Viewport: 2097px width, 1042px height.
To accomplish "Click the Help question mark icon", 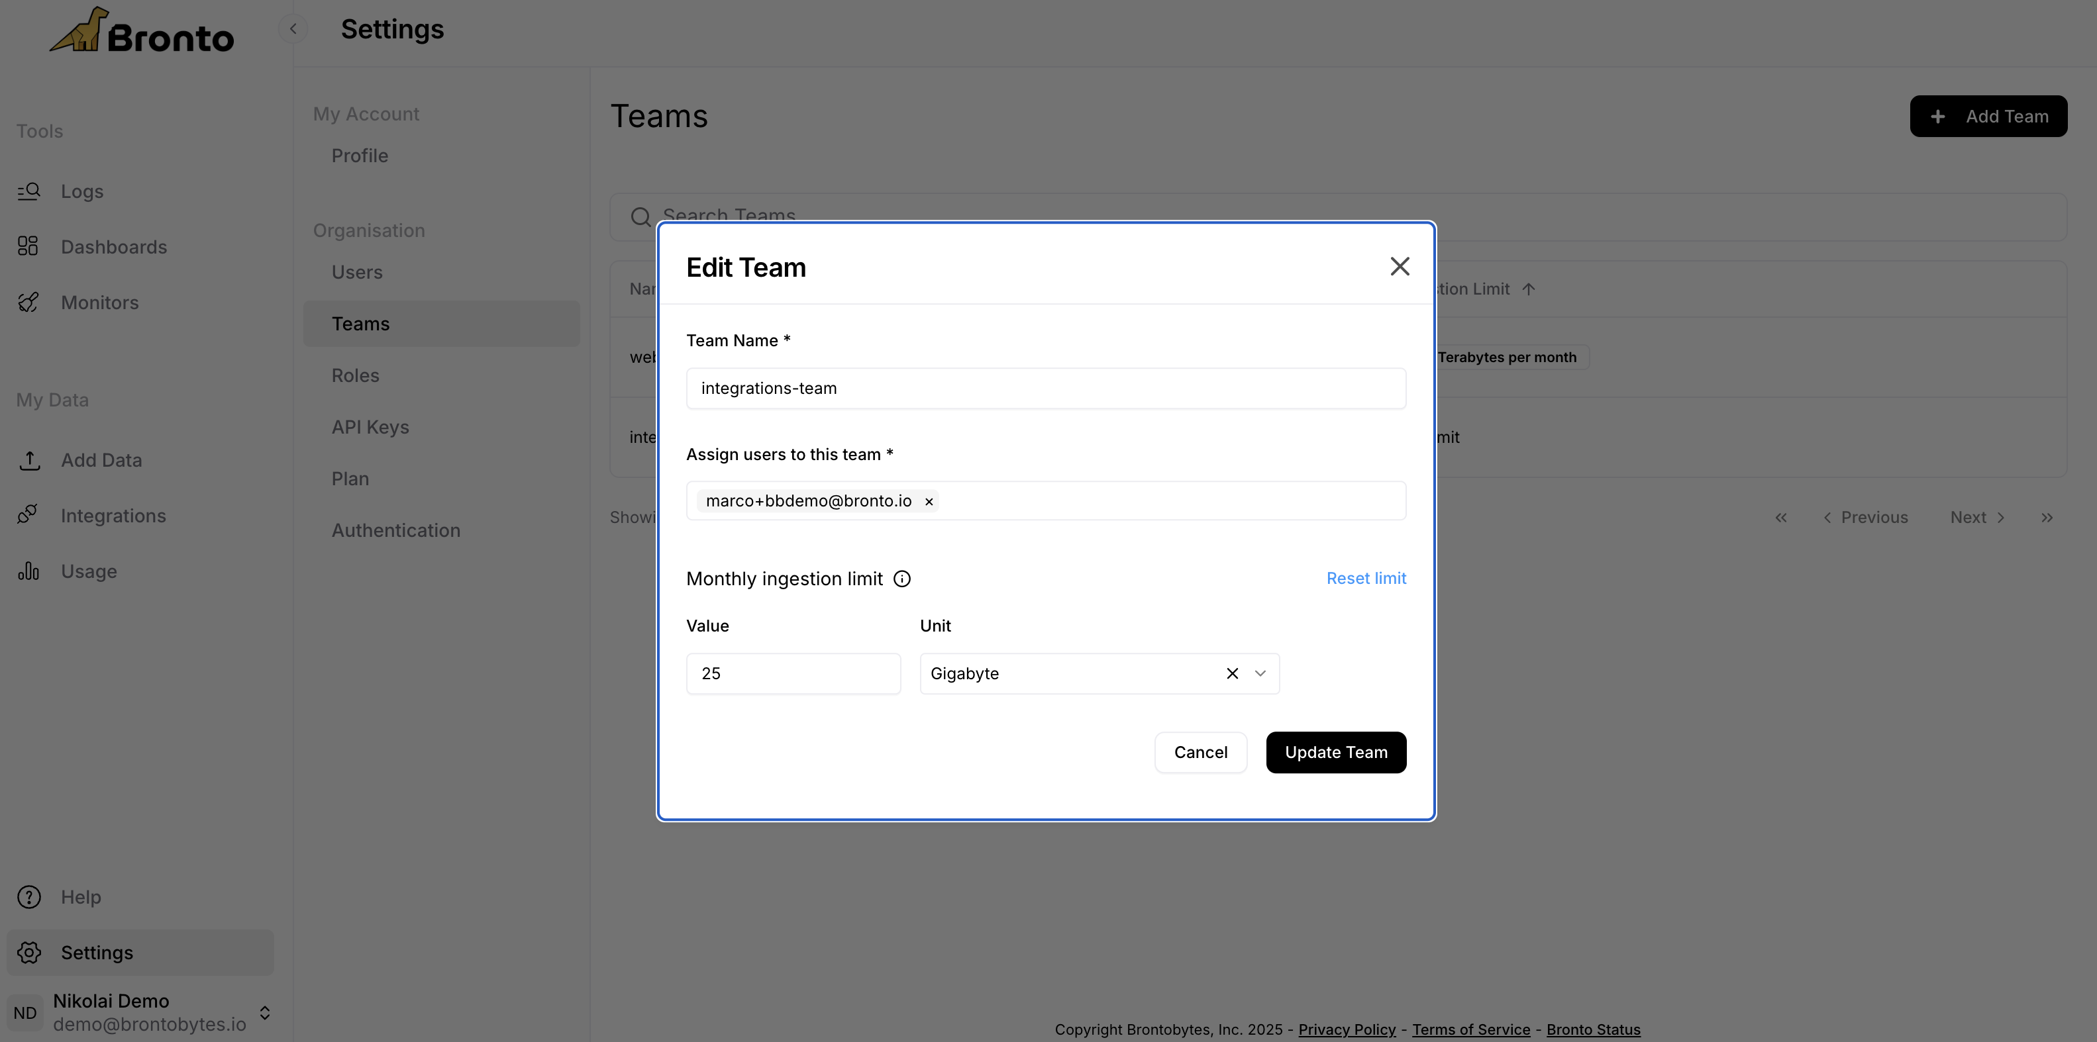I will (28, 897).
